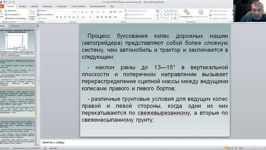Click the increase indent icon
The width and height of the screenshot is (266, 150).
pos(115,12)
